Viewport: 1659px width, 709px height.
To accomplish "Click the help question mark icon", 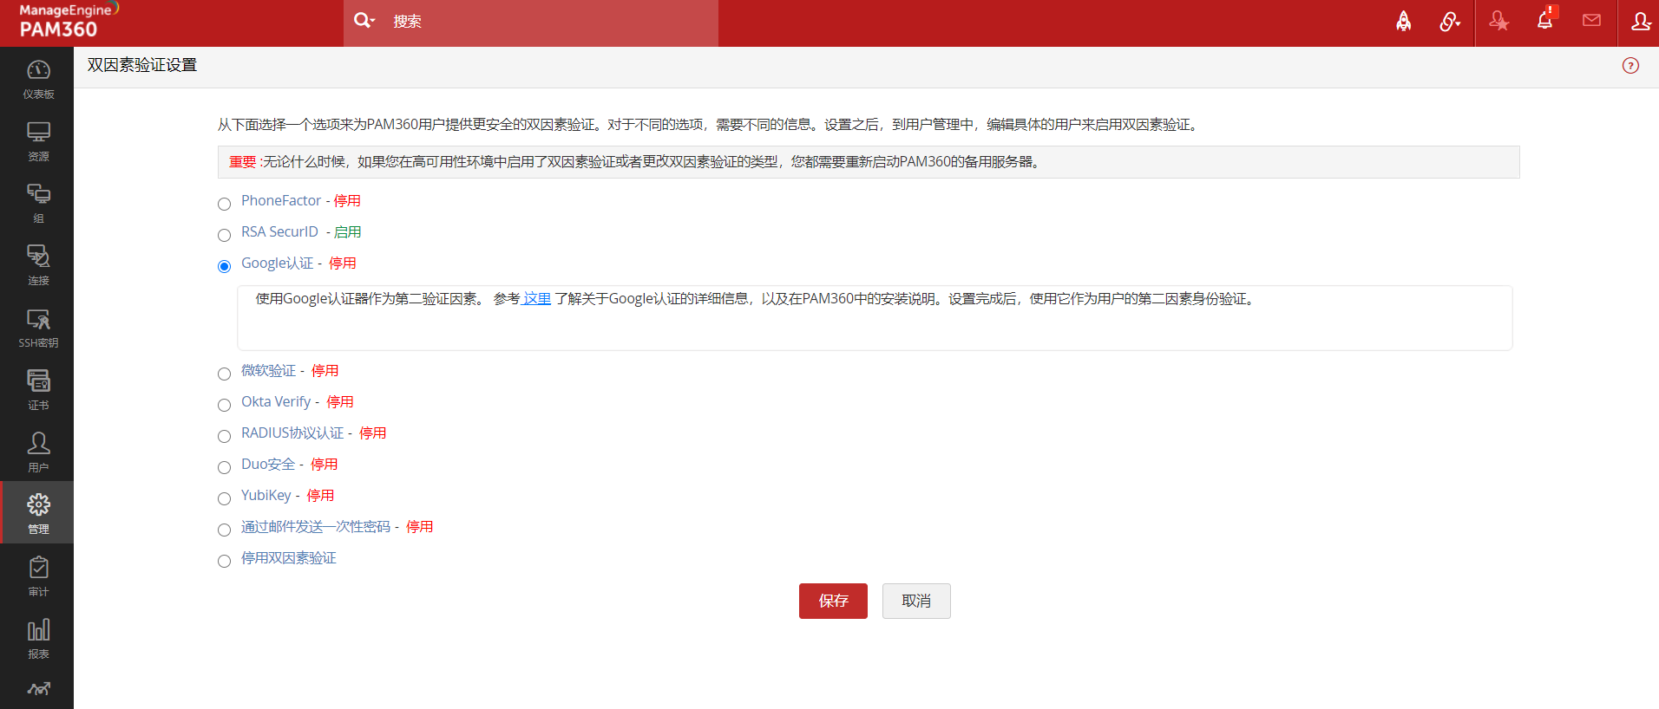I will point(1631,66).
